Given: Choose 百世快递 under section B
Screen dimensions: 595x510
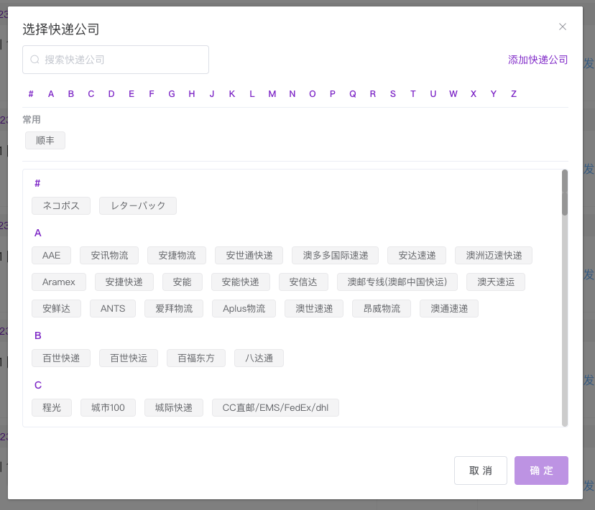Looking at the screenshot, I should (61, 358).
